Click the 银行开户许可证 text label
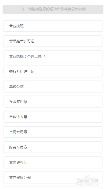This screenshot has height=189, width=106. tap(22, 71)
